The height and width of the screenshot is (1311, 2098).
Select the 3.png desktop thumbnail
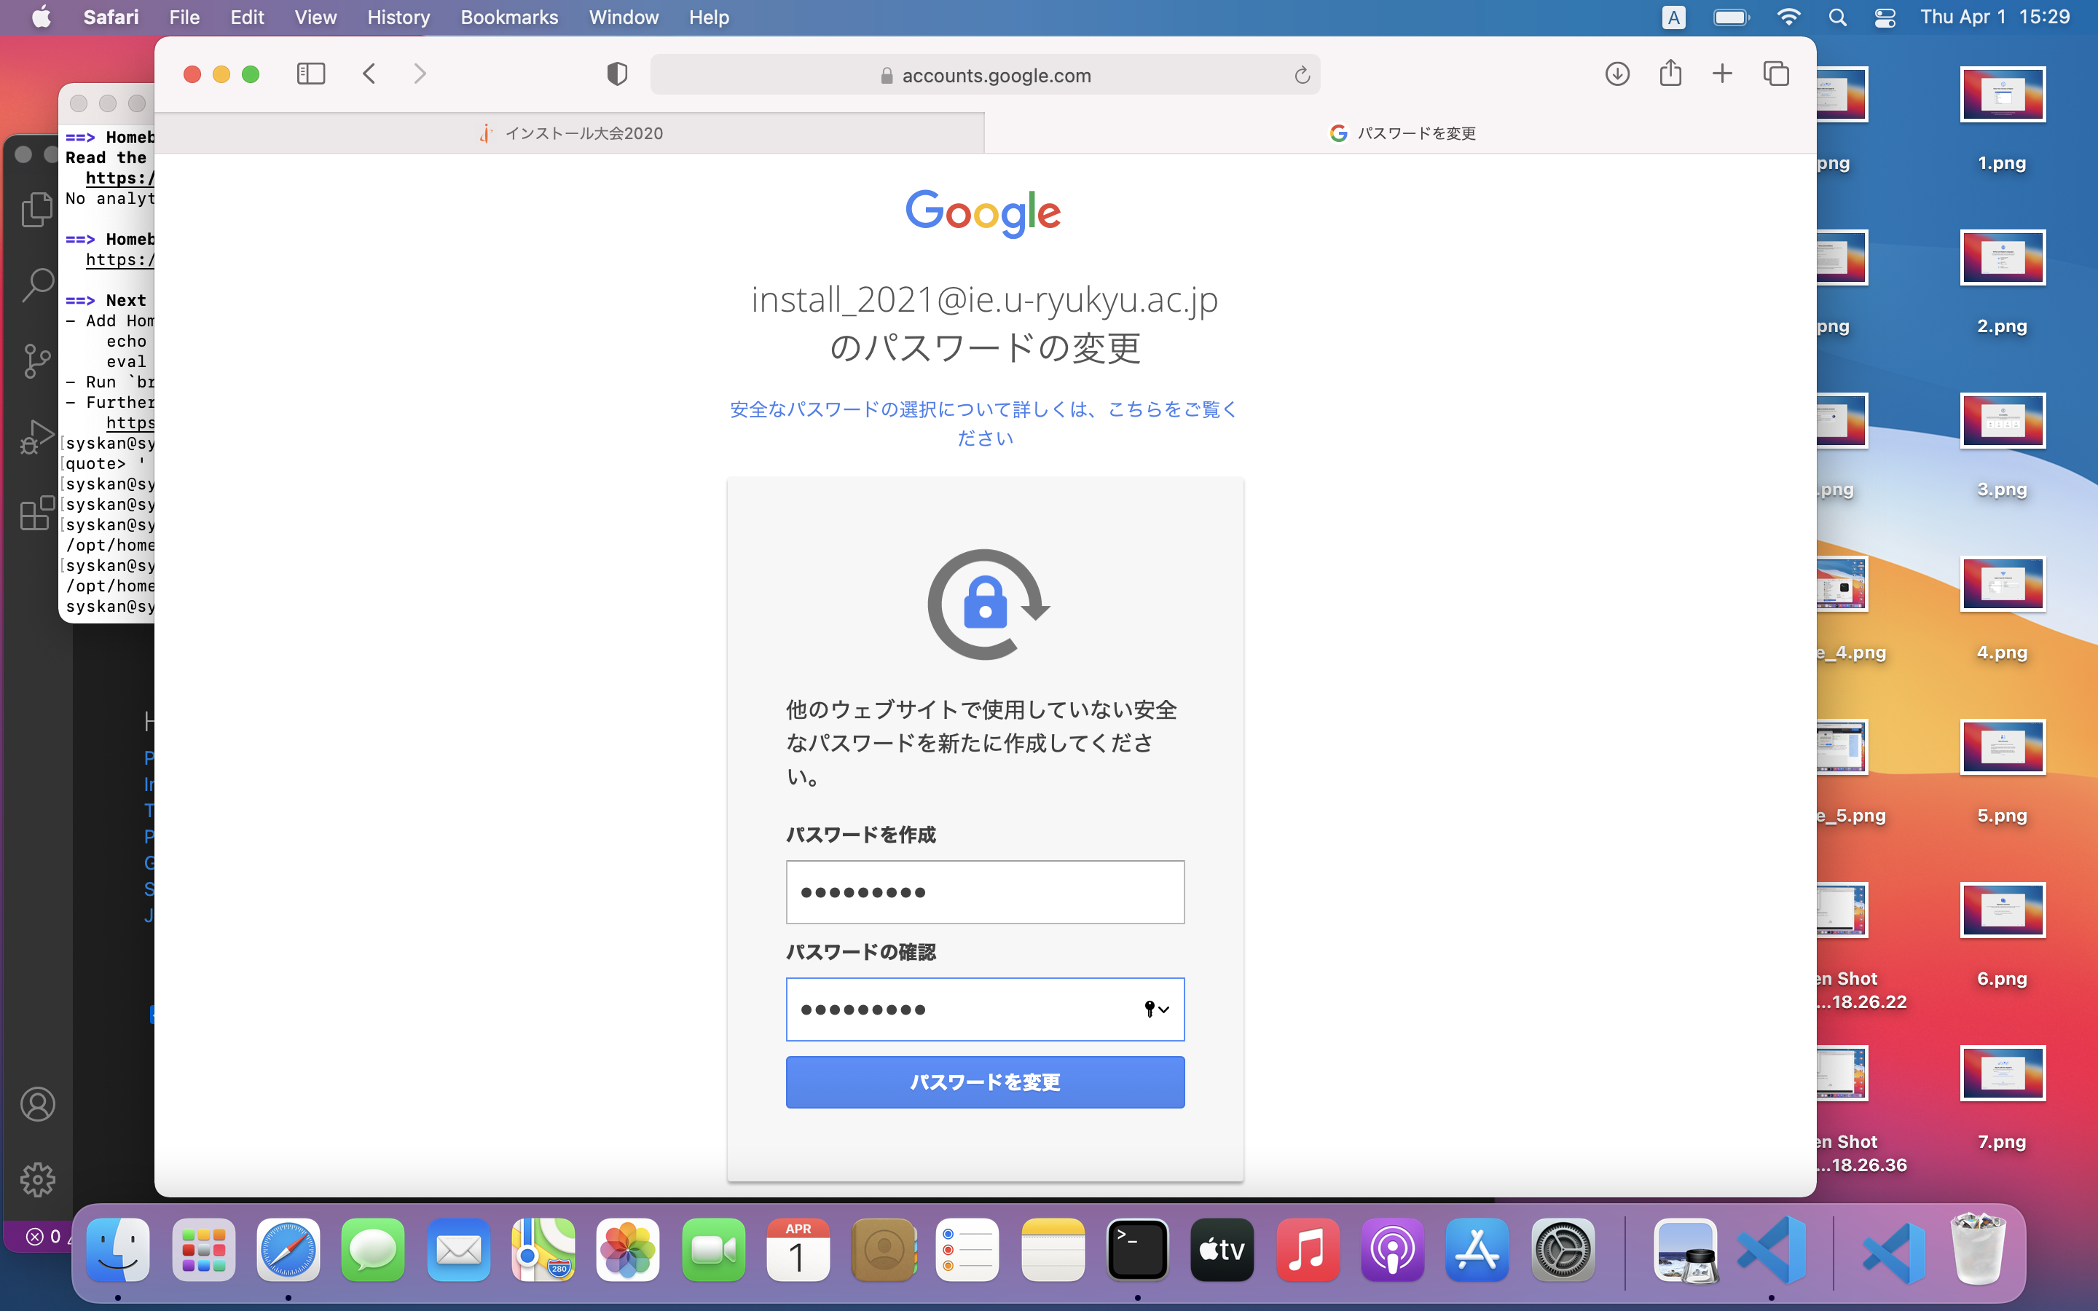(2002, 422)
